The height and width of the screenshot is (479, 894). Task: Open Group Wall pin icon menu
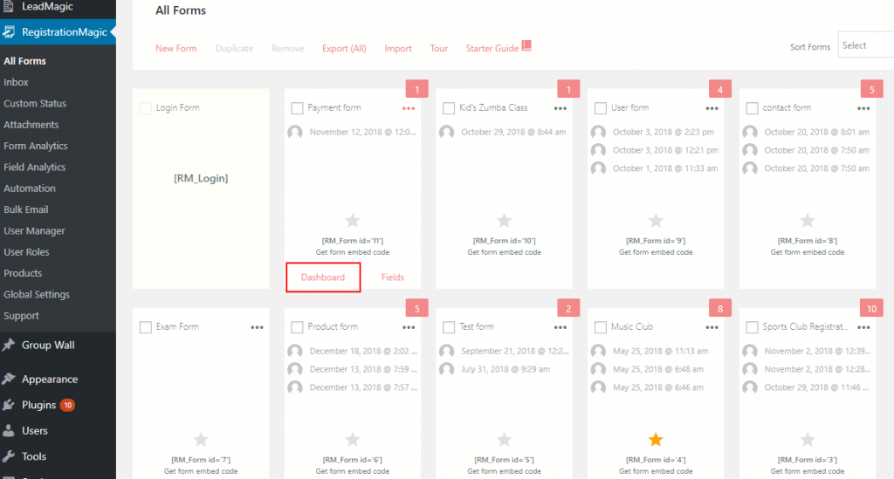click(9, 346)
